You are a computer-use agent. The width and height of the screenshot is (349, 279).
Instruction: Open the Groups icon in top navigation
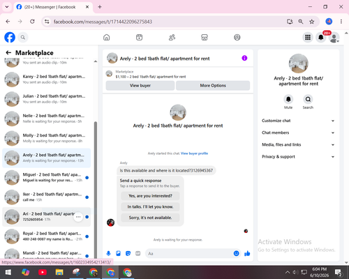[x=237, y=37]
